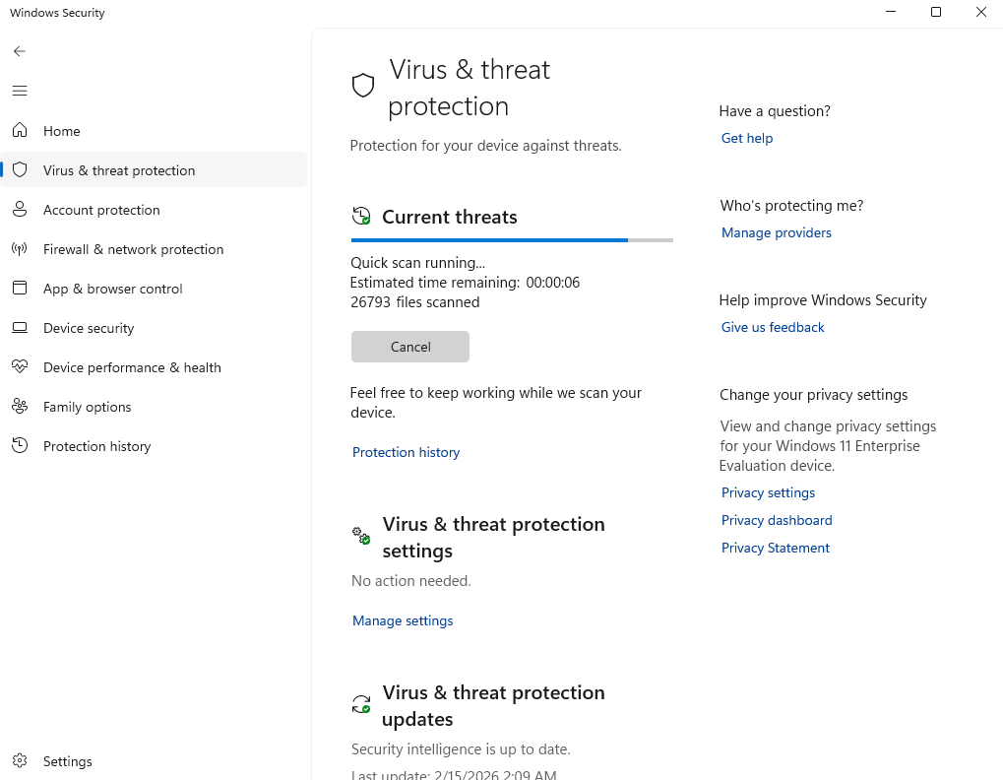Select Virus & threat protection menu item

click(x=119, y=170)
